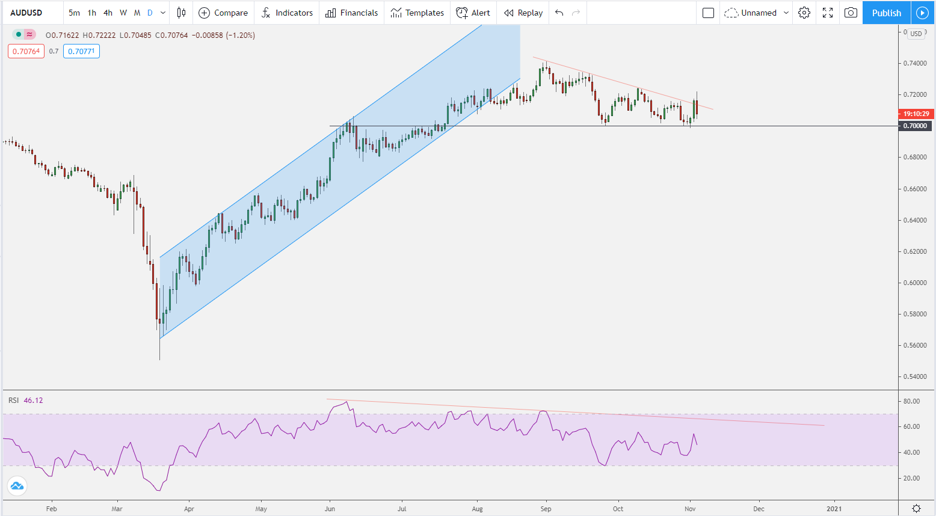Toggle the pink data mode icon
936x516 pixels.
[x=29, y=35]
